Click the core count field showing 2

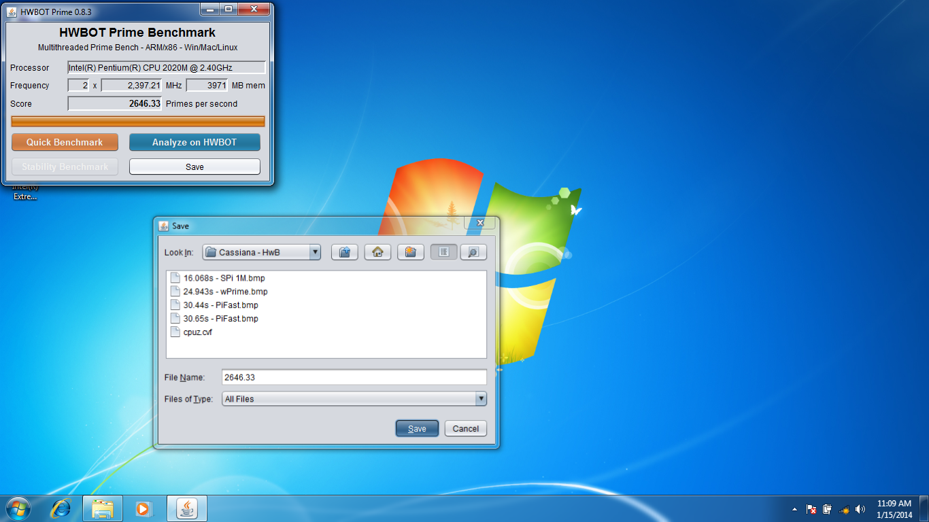(x=78, y=85)
